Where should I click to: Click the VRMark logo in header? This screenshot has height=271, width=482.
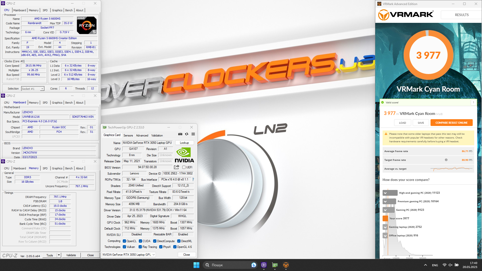(x=406, y=15)
